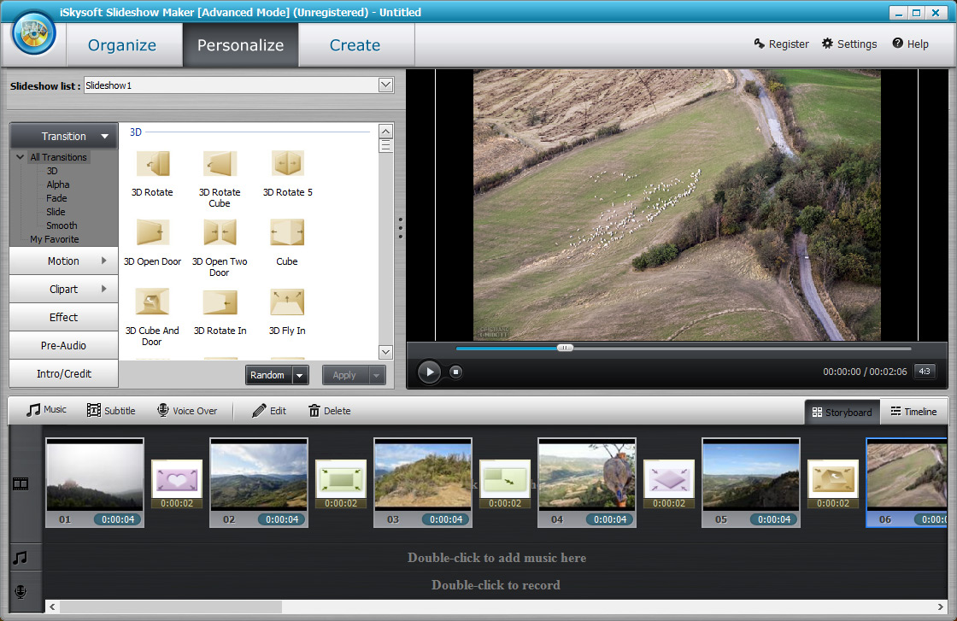The image size is (957, 621).
Task: Click the Pre-Audio button
Action: [64, 345]
